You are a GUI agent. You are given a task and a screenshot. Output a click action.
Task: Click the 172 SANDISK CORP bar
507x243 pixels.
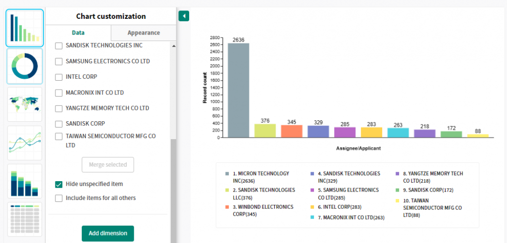point(451,135)
